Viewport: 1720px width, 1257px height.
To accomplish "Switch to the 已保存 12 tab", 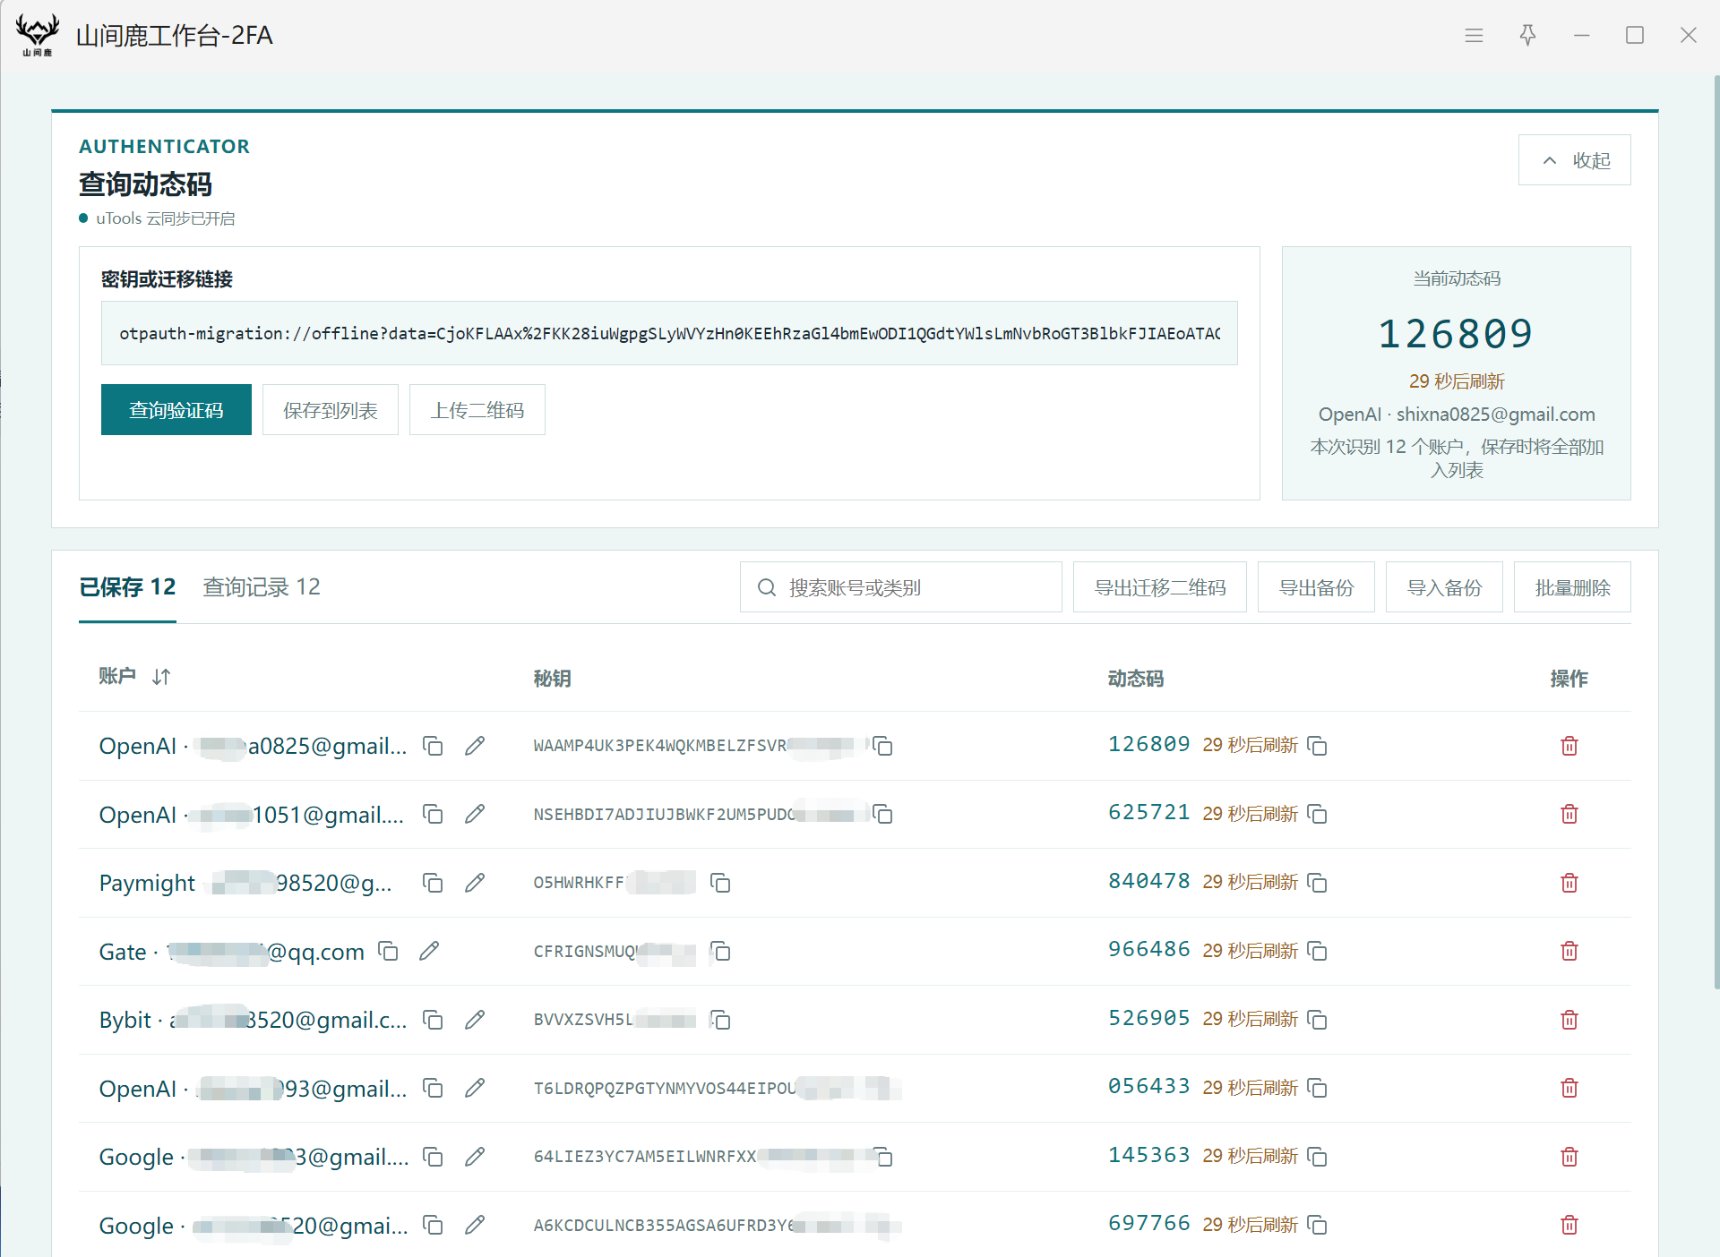I will pos(127,587).
